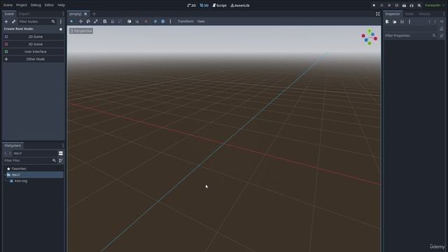Image resolution: width=448 pixels, height=252 pixels.
Task: Open Inspector extra resource options dots
Action: 409,22
